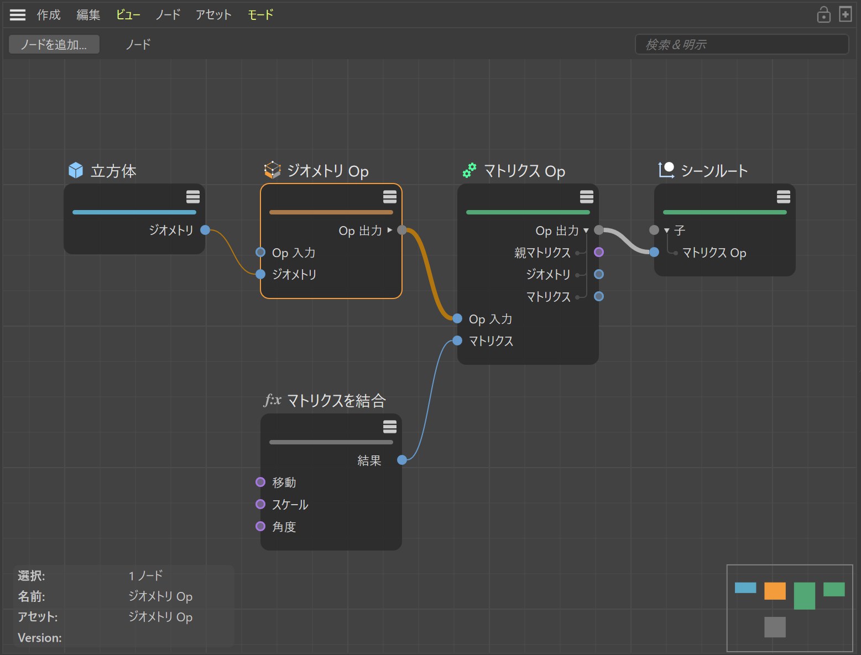
Task: Open the モード menu
Action: tap(260, 15)
